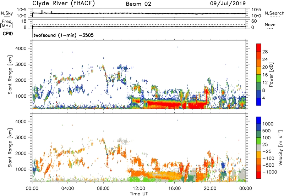Click velocity colorbar value '1000'
284x196 pixels.
click(268, 124)
